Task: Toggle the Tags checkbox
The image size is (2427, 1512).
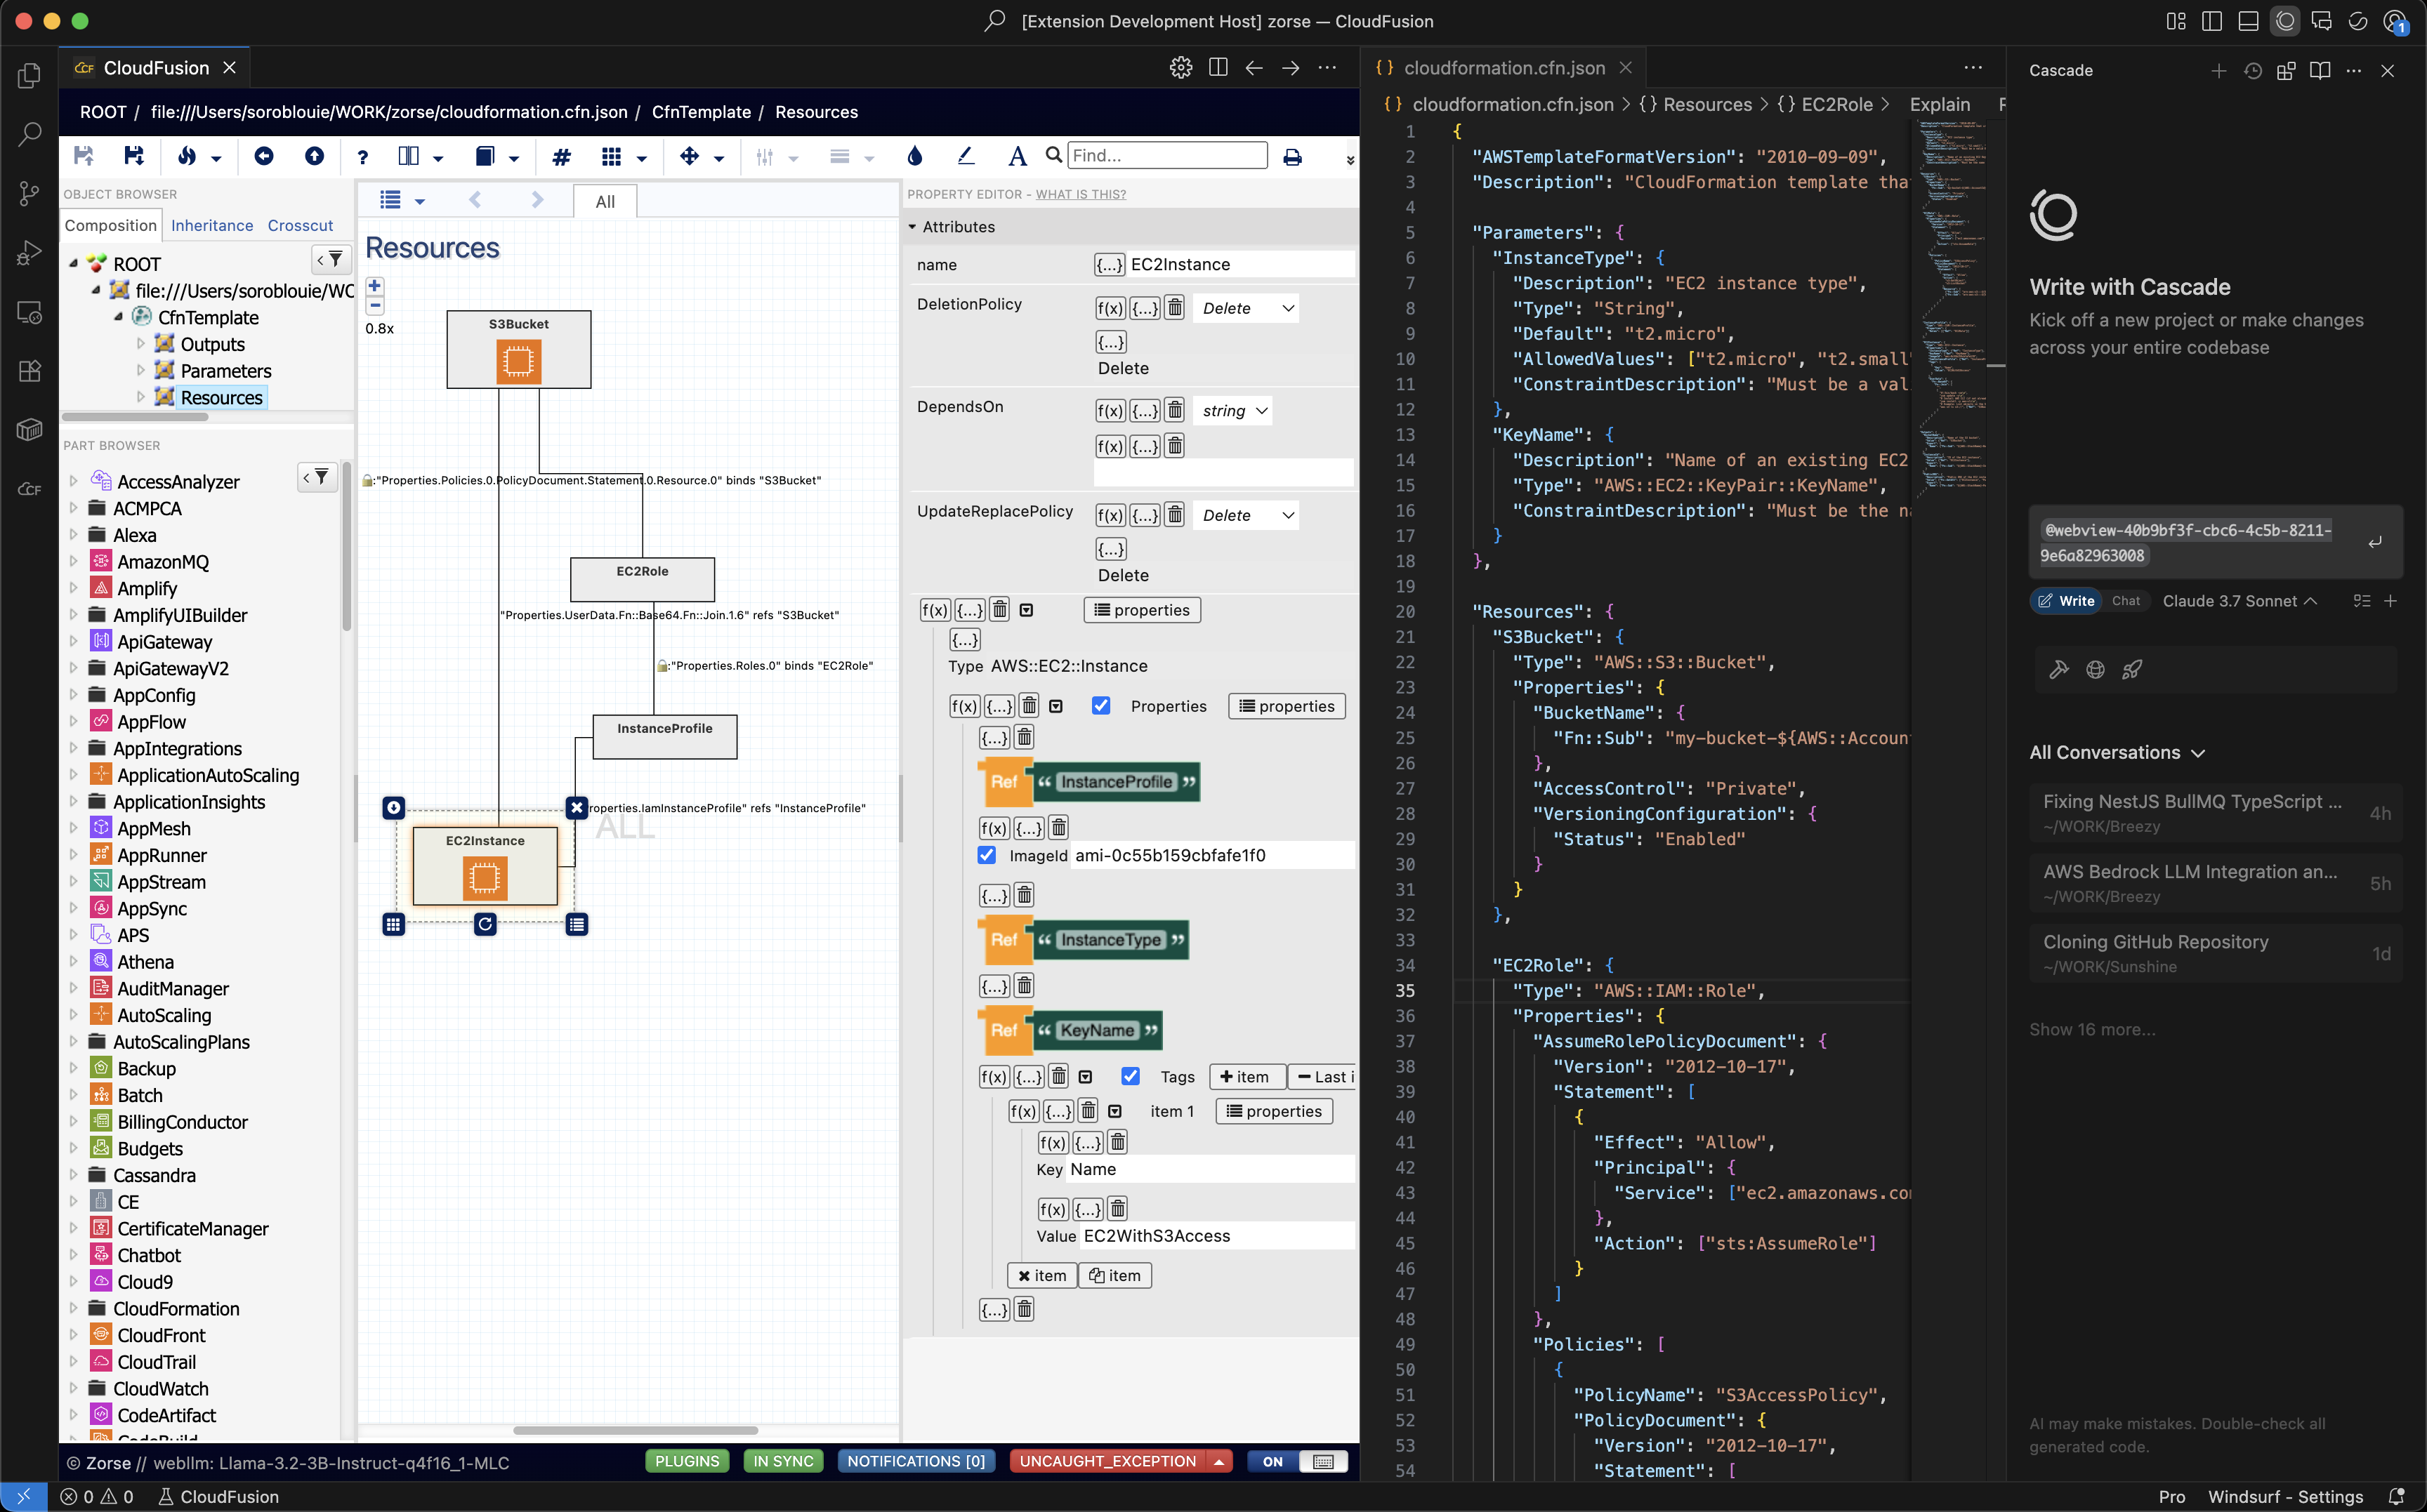Action: 1131,1076
